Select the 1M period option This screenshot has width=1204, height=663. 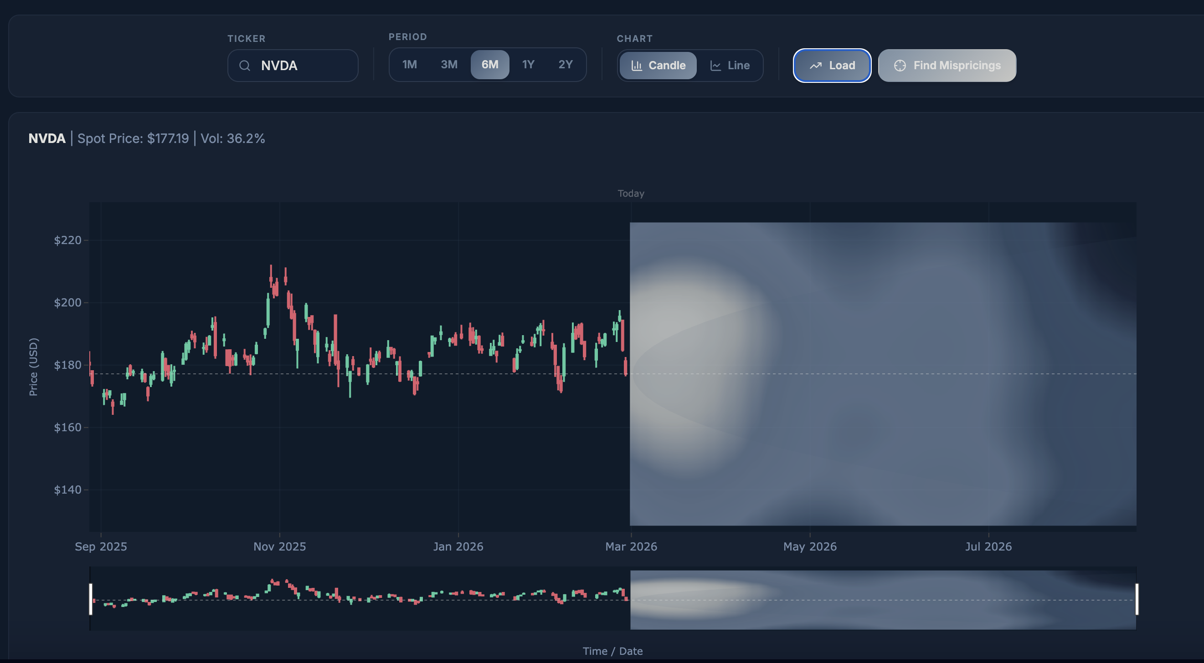point(409,64)
